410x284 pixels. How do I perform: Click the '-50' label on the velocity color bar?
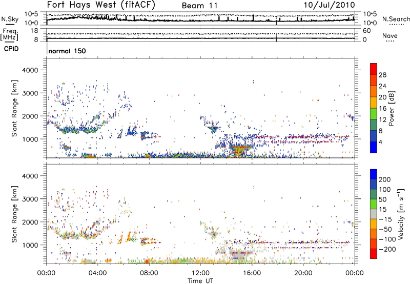click(x=386, y=229)
